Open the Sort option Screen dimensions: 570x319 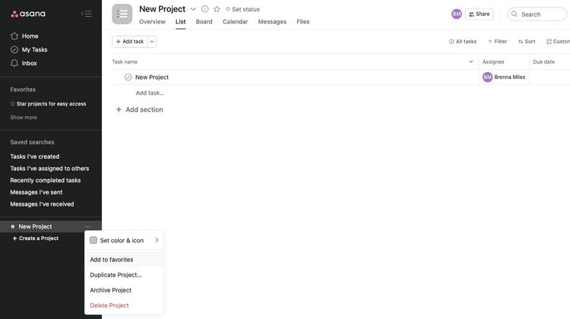click(x=527, y=42)
